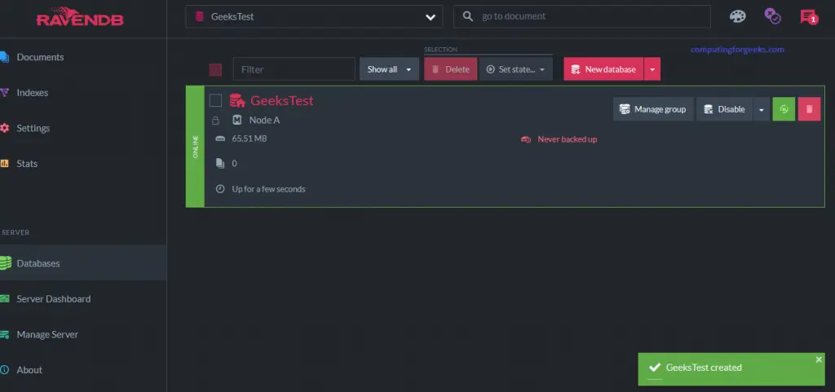The width and height of the screenshot is (835, 392).
Task: Click the Documents sidebar icon
Action: click(x=4, y=57)
